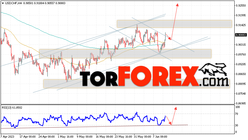Select the 7 Jun 08:00 date label

tap(160, 136)
